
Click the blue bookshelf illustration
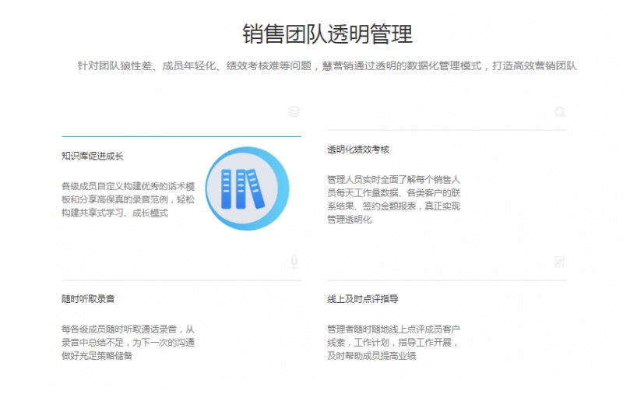tap(247, 188)
